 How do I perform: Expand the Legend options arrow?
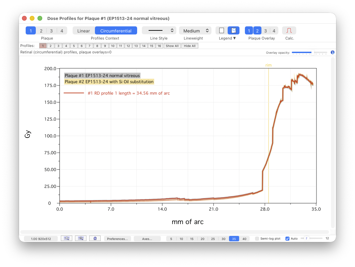point(234,39)
